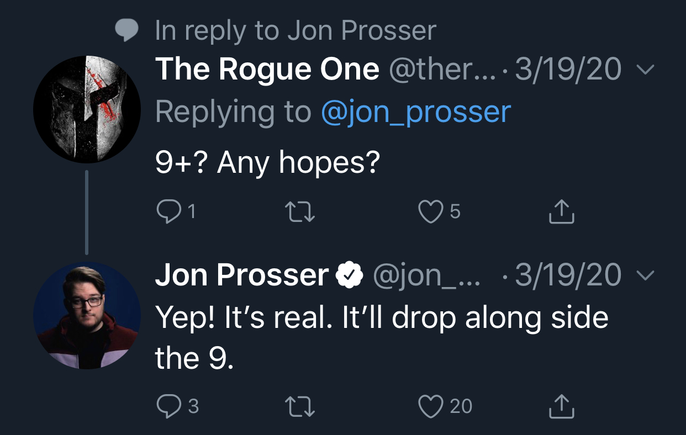Image resolution: width=686 pixels, height=435 pixels.
Task: Open the "Yep! It's real" tweet text
Action: [x=382, y=338]
